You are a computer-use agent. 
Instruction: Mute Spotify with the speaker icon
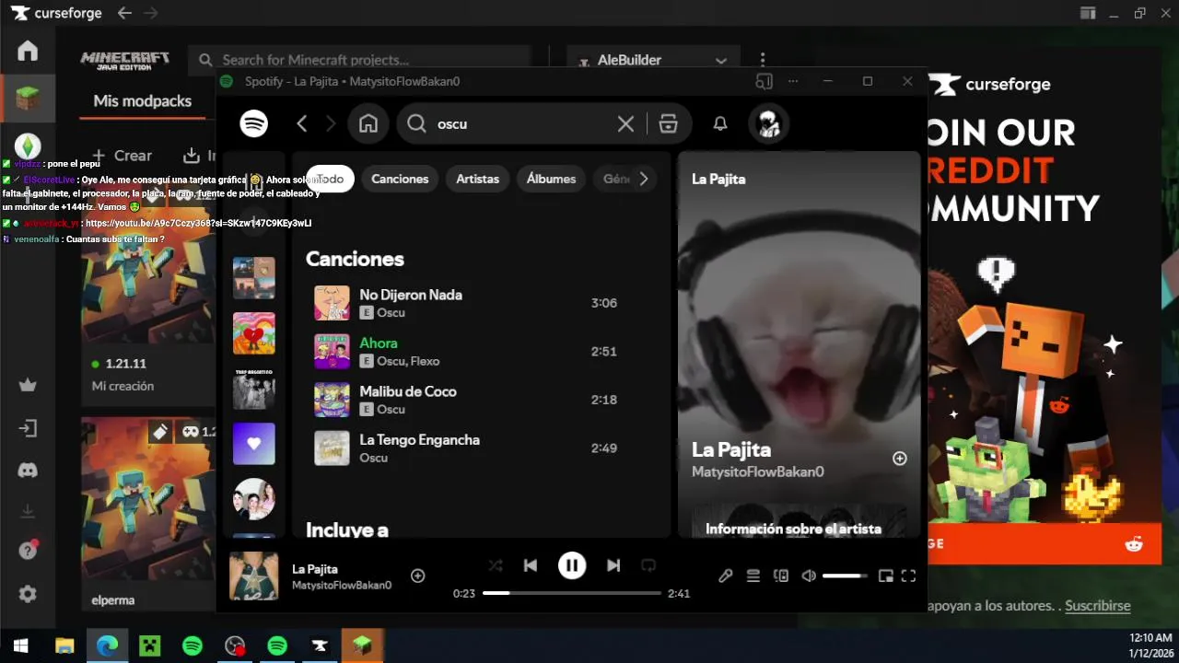(x=809, y=576)
